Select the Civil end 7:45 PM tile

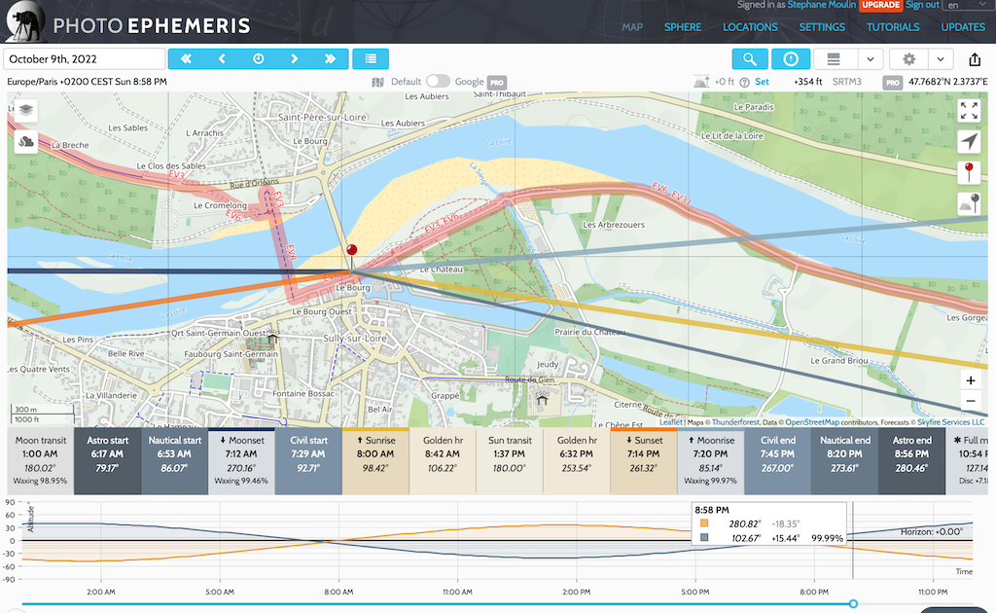click(x=777, y=461)
